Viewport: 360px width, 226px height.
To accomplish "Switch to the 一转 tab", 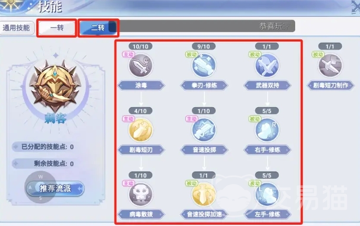I will coord(57,28).
